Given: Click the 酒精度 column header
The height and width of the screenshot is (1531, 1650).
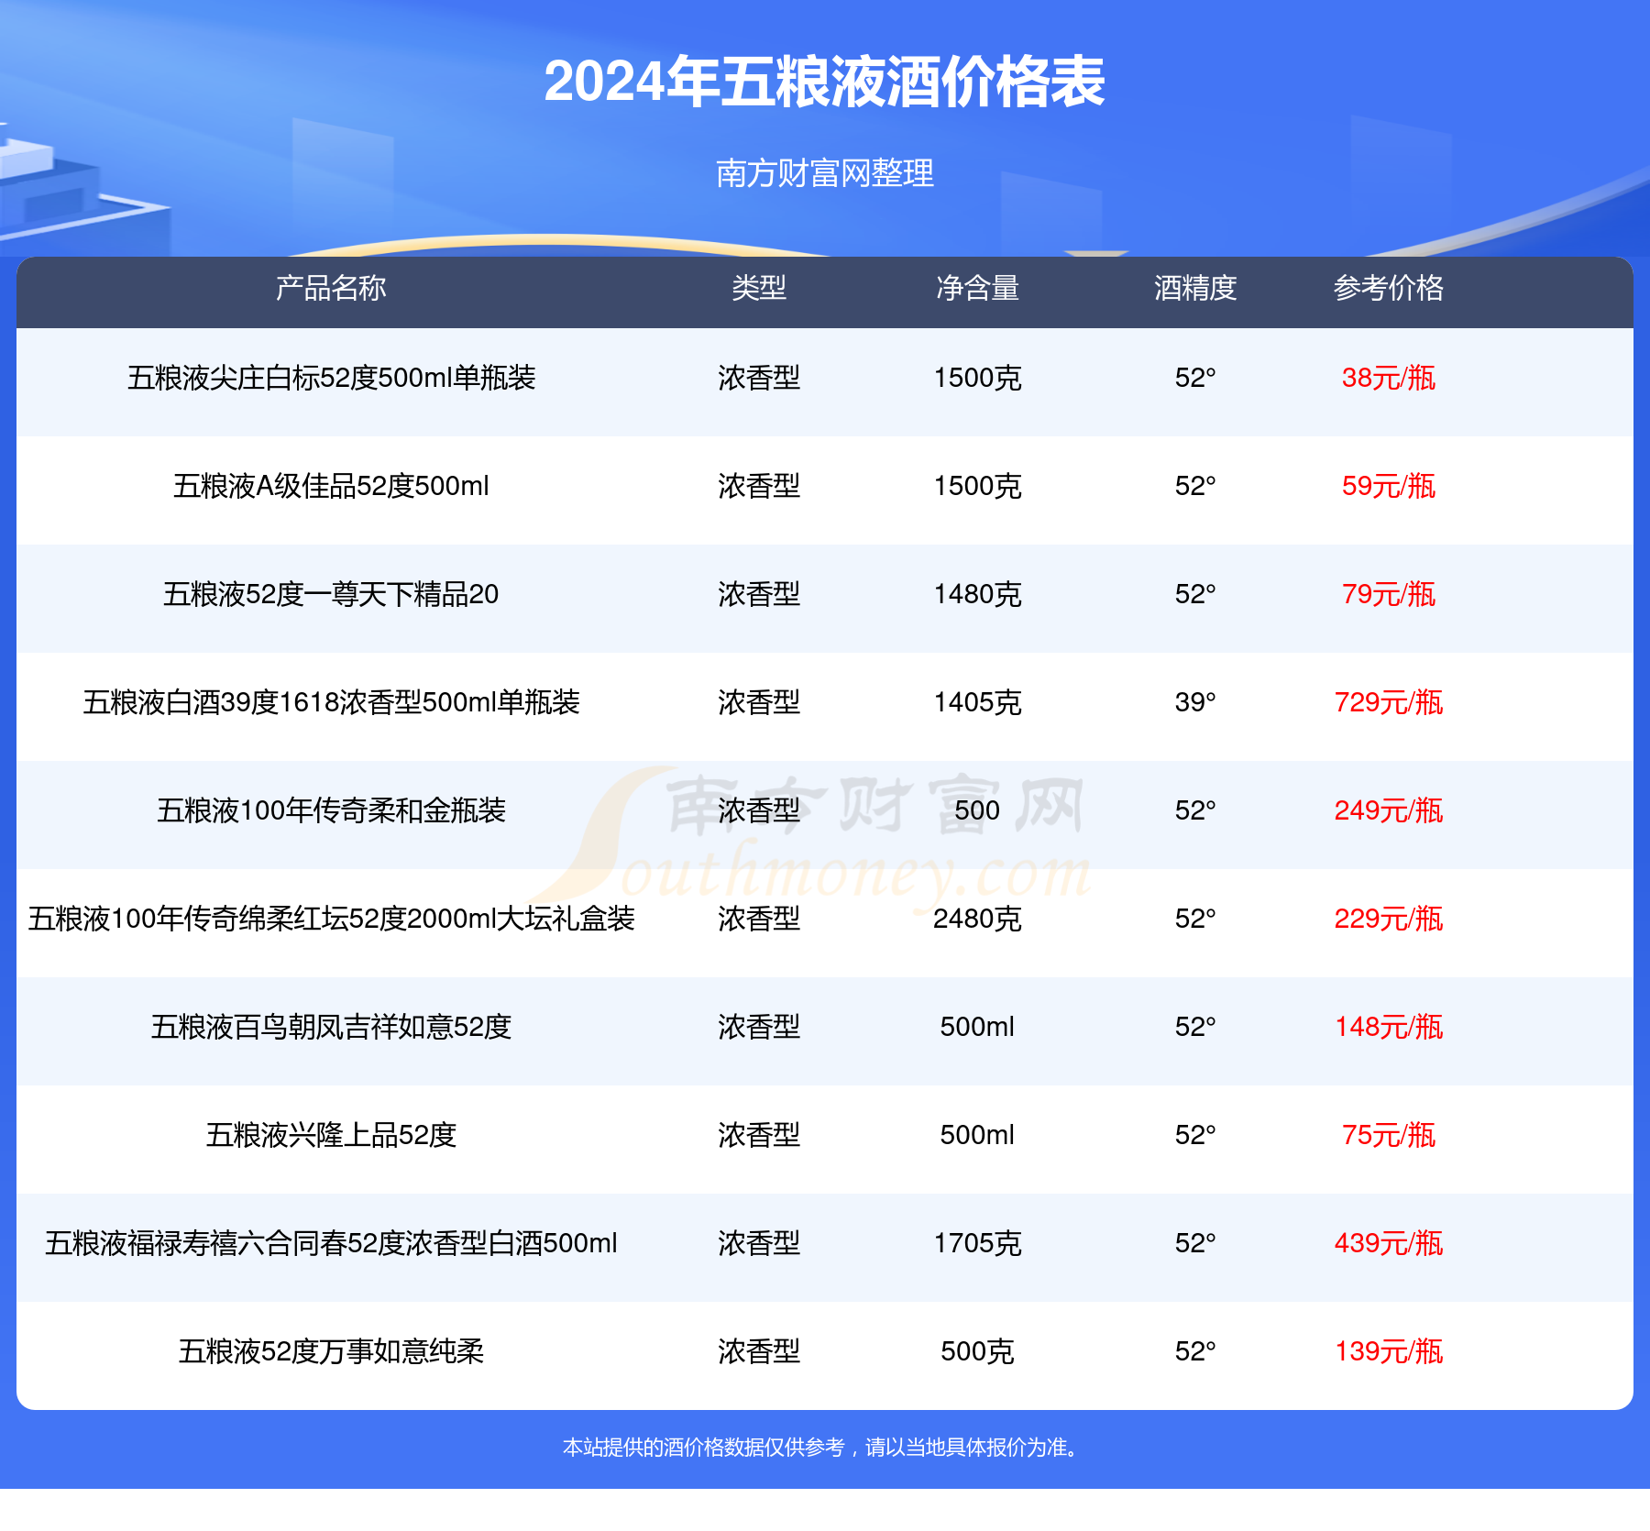Looking at the screenshot, I should click(x=1195, y=288).
